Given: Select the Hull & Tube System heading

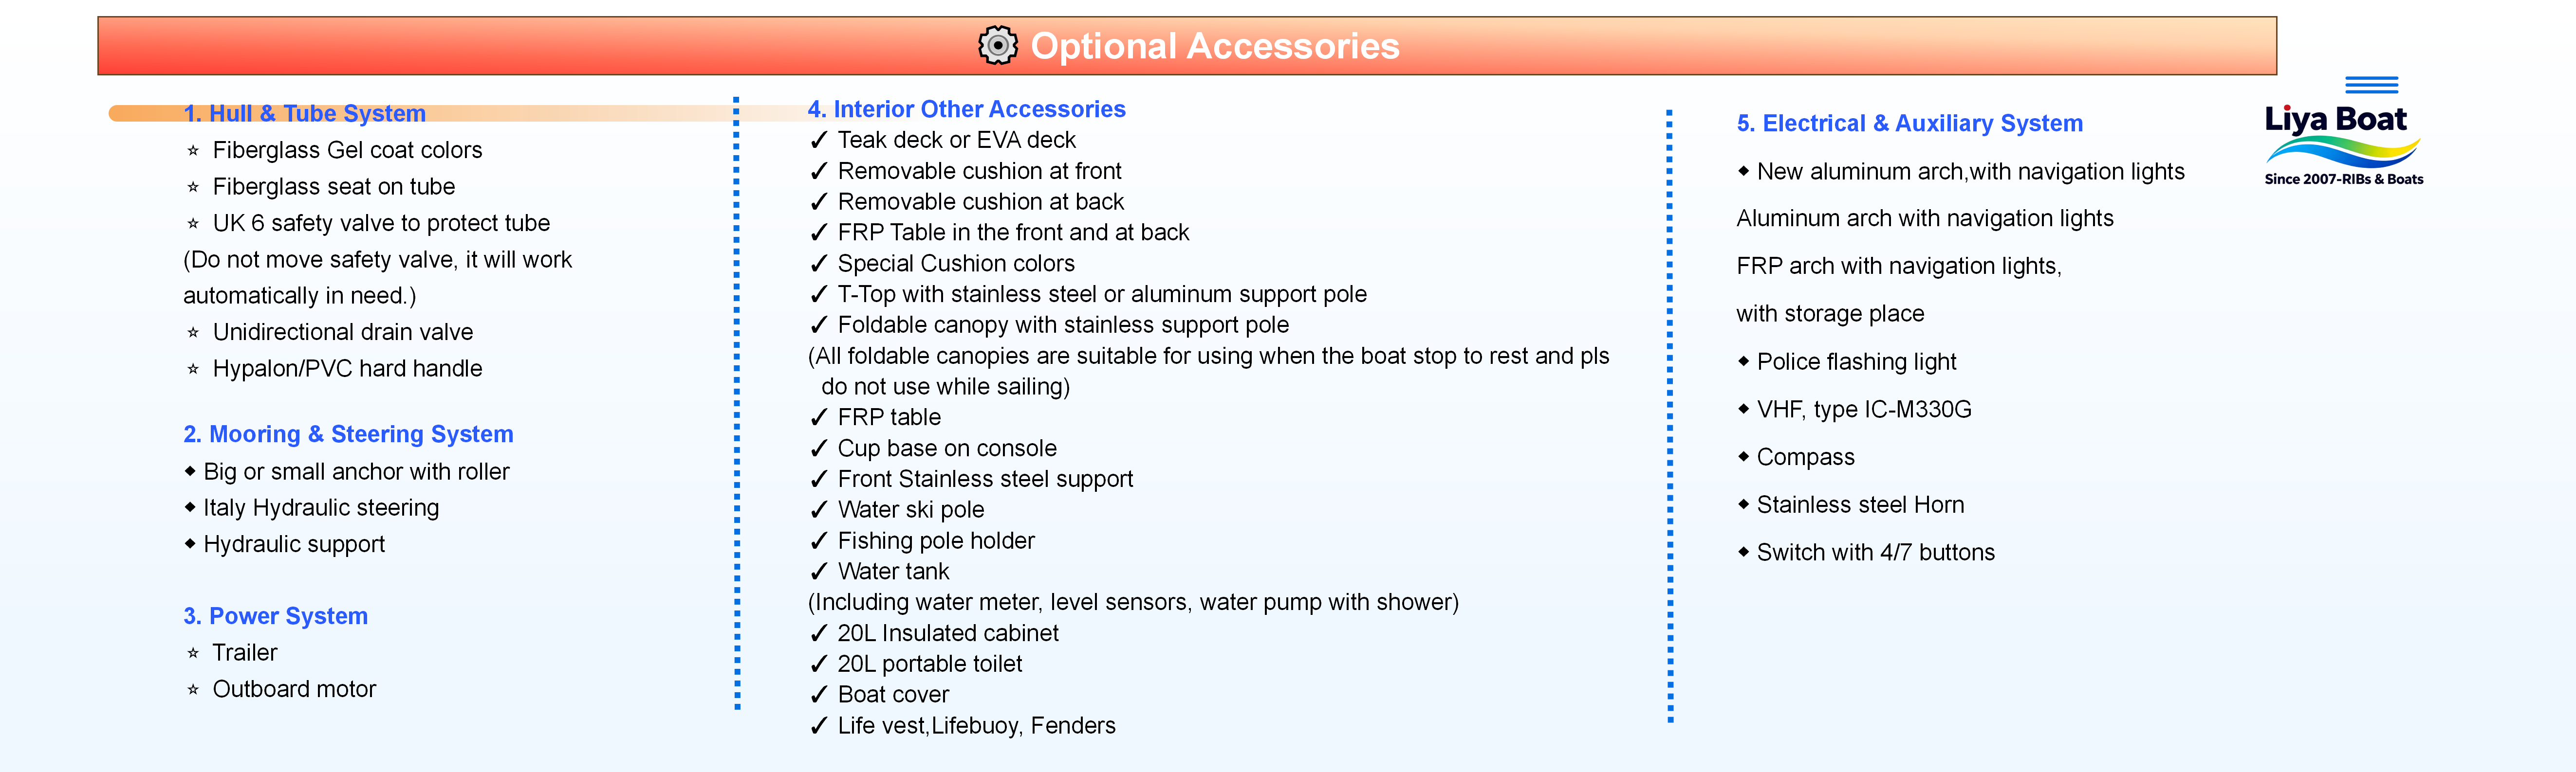Looking at the screenshot, I should [x=305, y=114].
